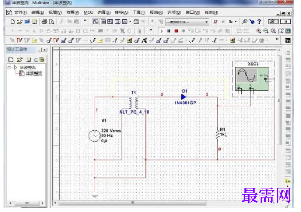301x212 pixels.
Task: Open the 转换(A) menu
Action: tap(121, 13)
